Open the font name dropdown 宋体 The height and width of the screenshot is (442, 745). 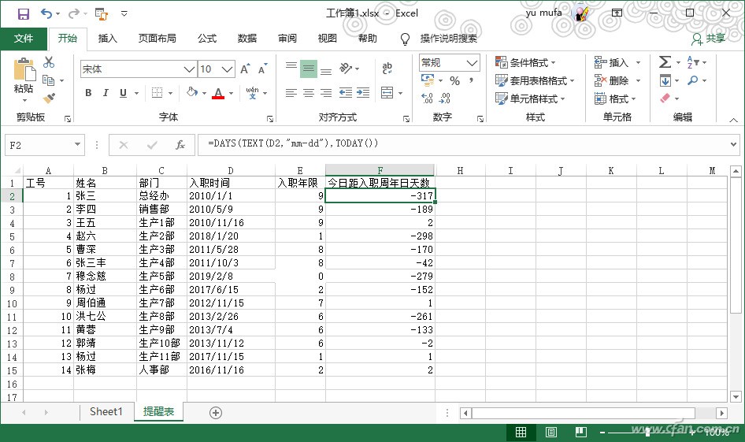coord(189,69)
